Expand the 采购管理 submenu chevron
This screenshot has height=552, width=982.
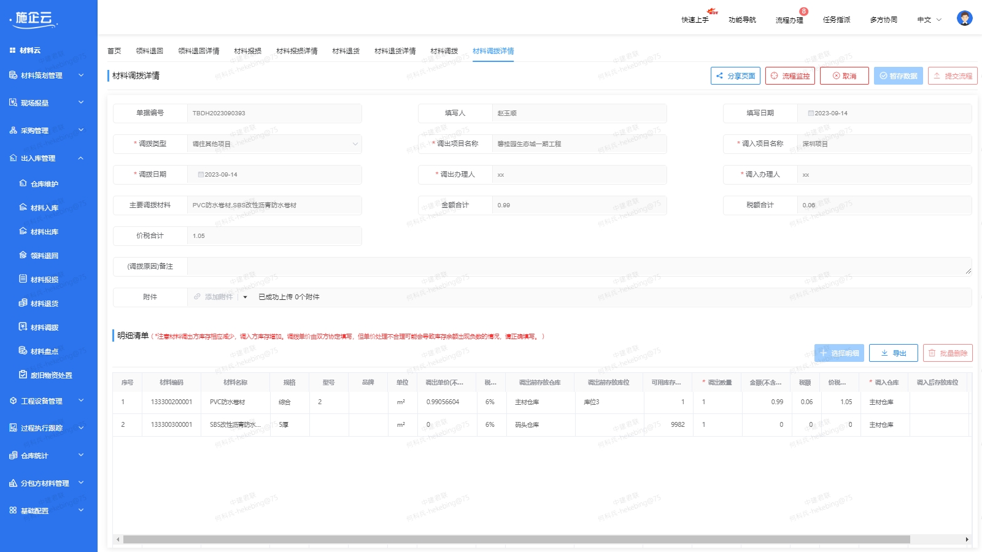click(81, 130)
